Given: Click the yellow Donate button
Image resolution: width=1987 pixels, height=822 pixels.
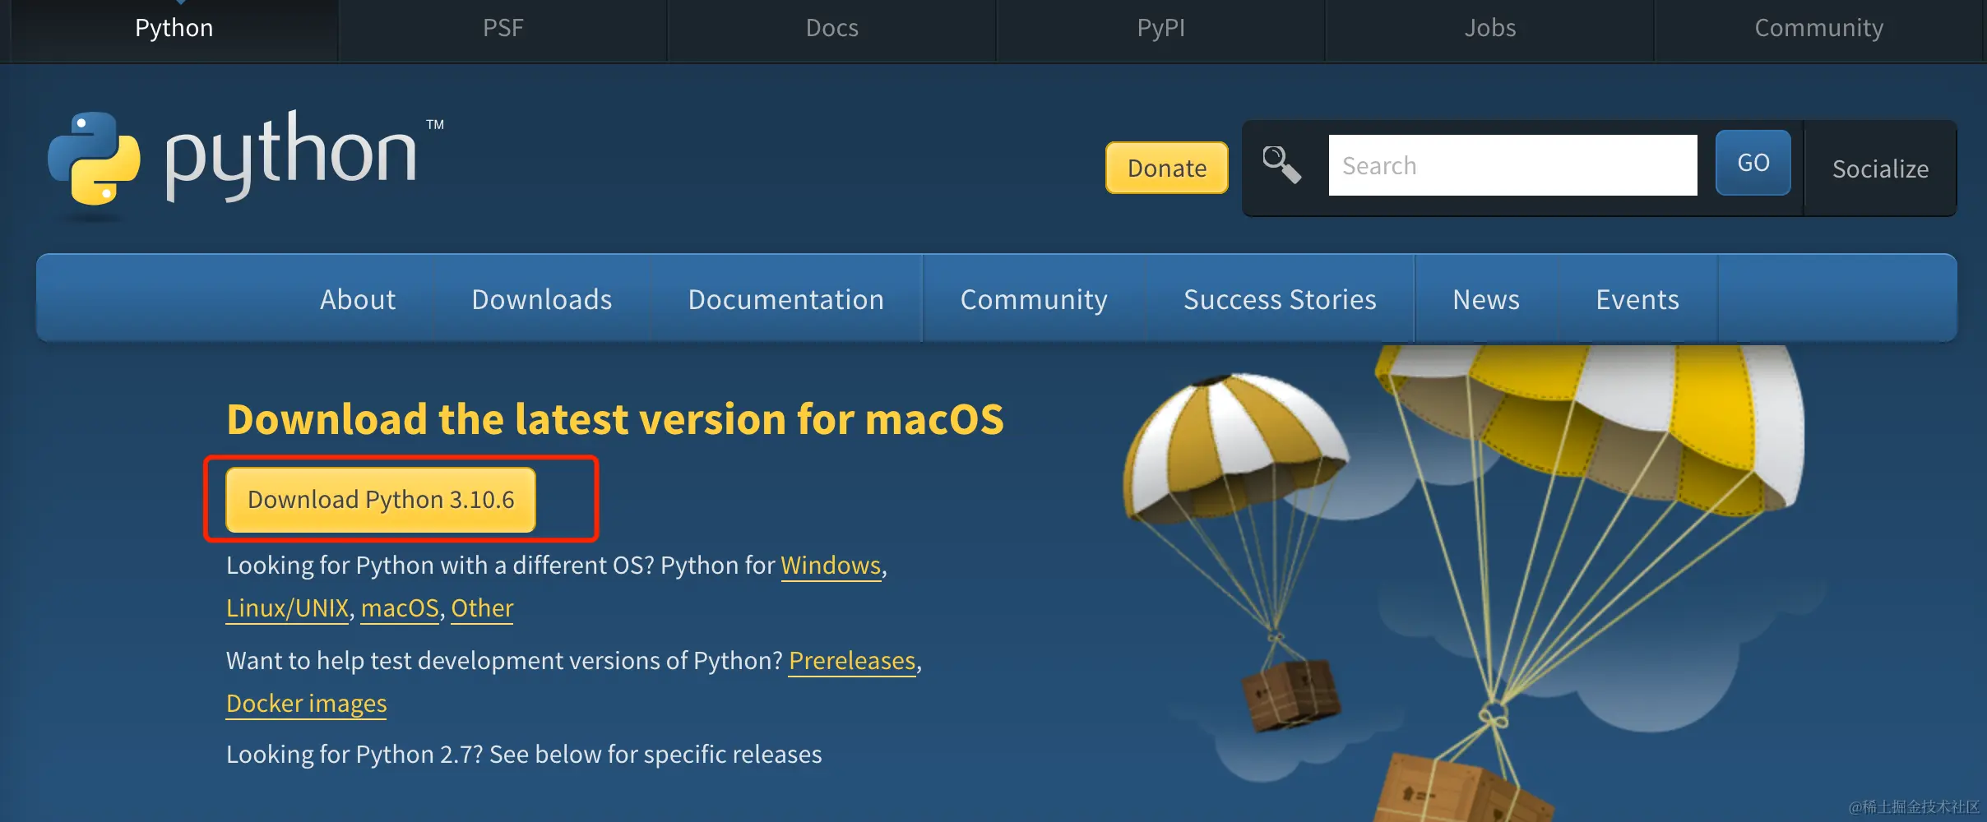Looking at the screenshot, I should coord(1166,168).
